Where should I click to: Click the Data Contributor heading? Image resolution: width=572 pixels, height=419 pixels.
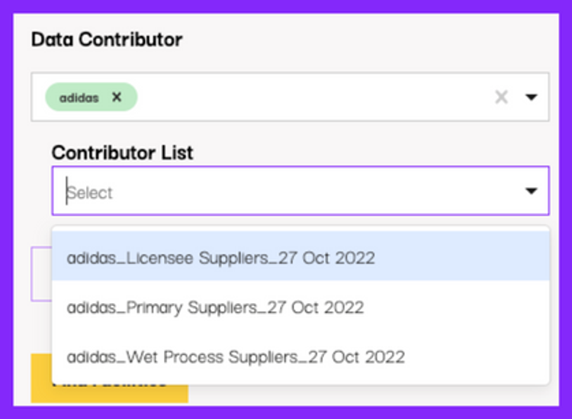[x=107, y=39]
